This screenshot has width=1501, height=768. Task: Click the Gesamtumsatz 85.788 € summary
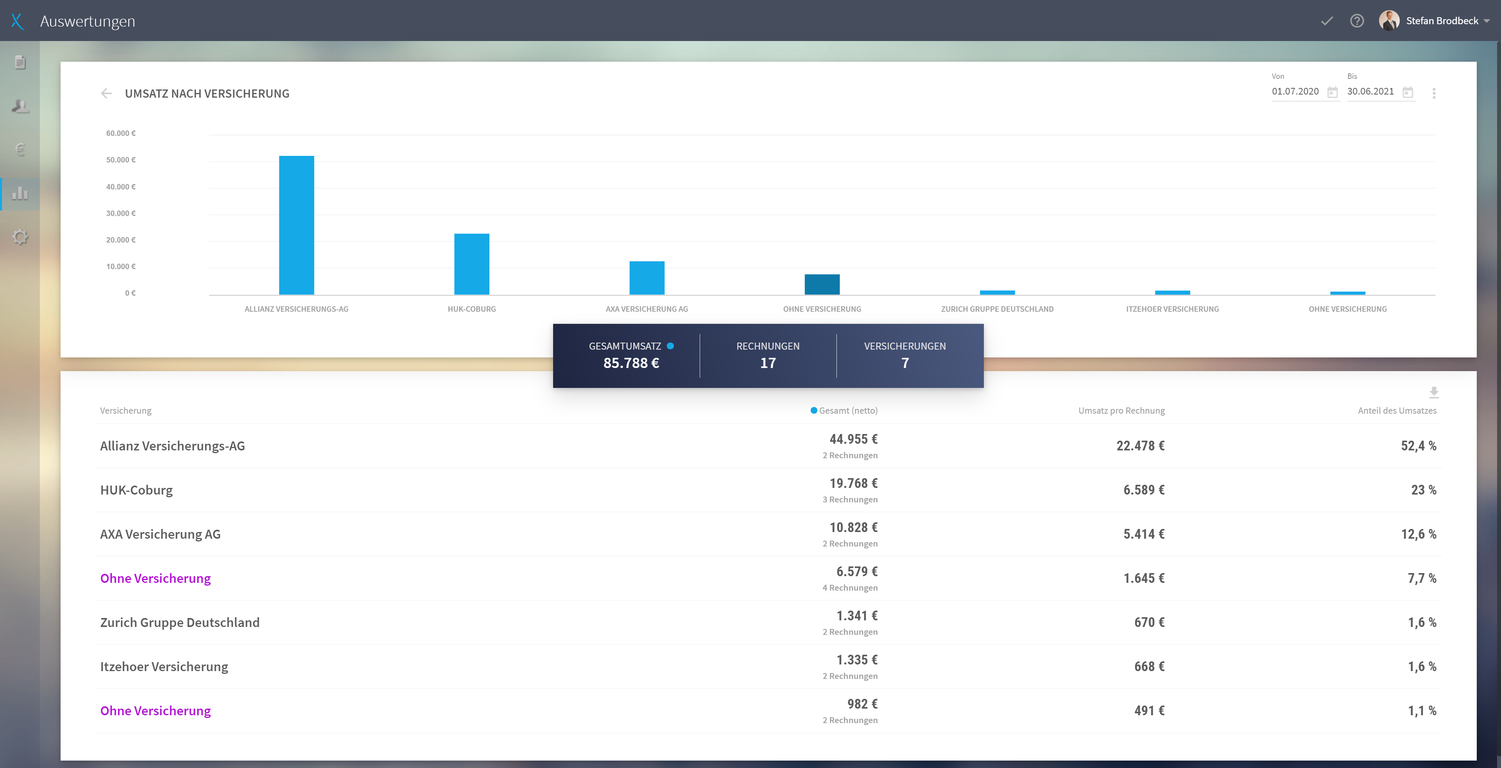pos(631,355)
